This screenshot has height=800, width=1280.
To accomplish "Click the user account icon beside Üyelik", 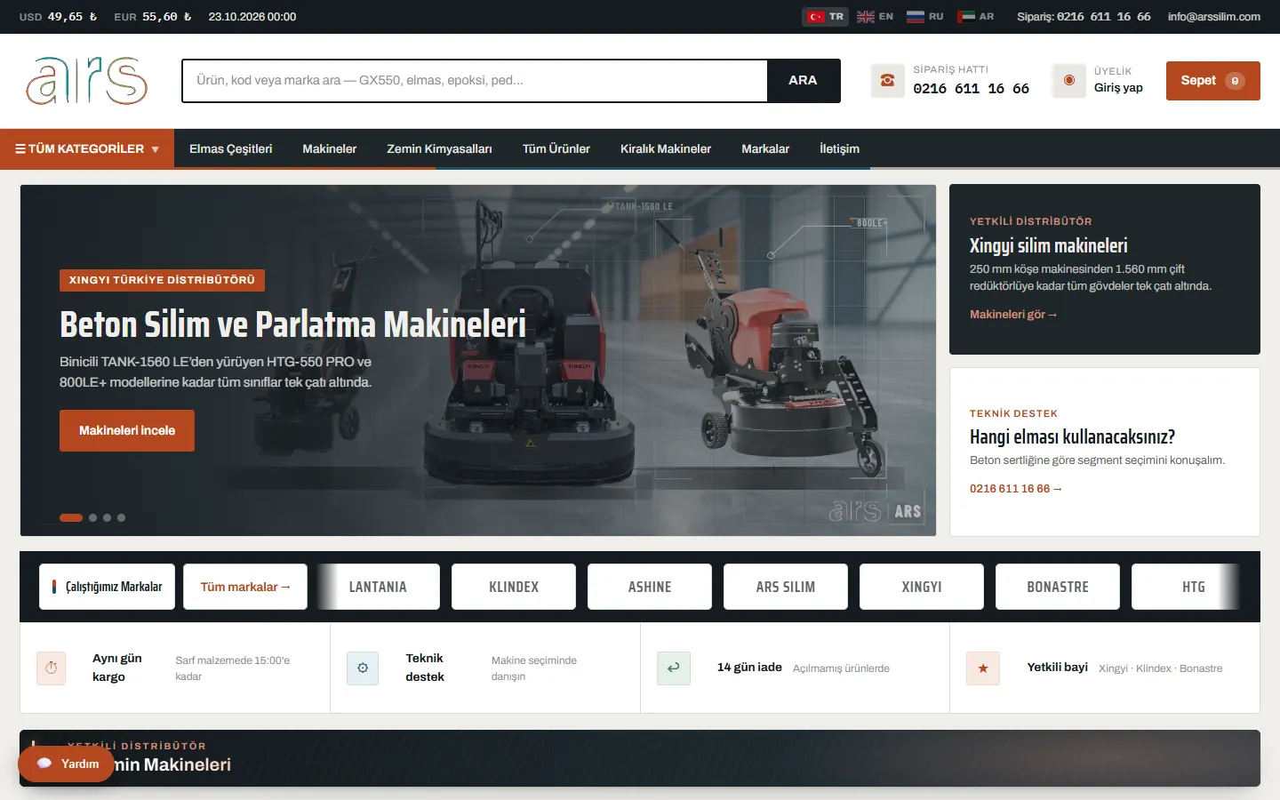I will tap(1069, 80).
